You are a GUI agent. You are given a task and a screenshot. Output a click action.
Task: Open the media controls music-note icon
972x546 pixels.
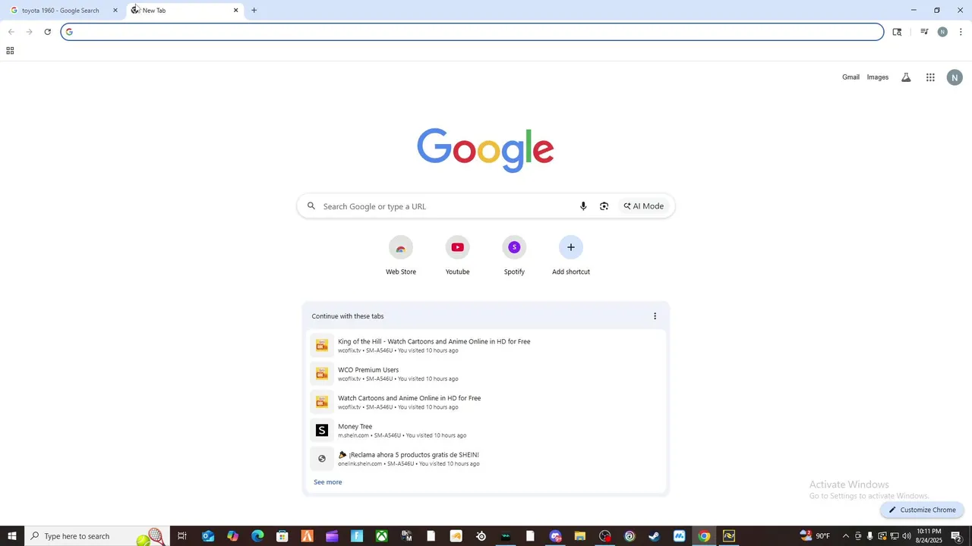coord(924,32)
